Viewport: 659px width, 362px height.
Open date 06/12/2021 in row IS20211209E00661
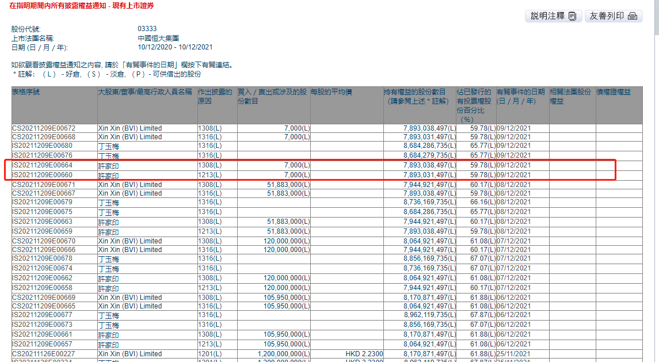click(513, 334)
